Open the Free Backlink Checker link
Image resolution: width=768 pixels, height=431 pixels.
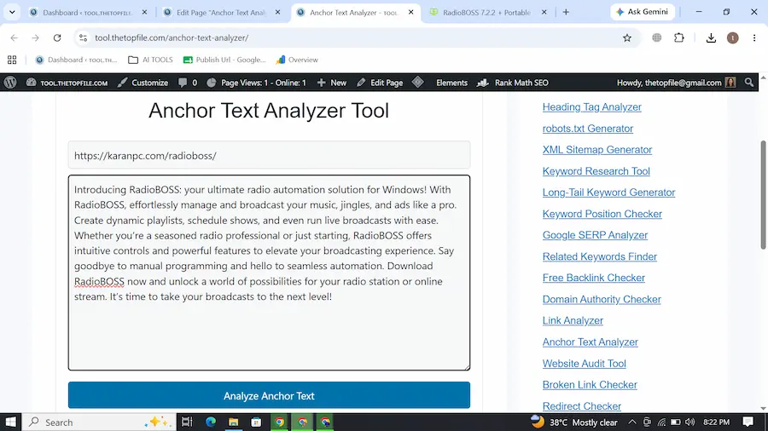click(x=594, y=278)
